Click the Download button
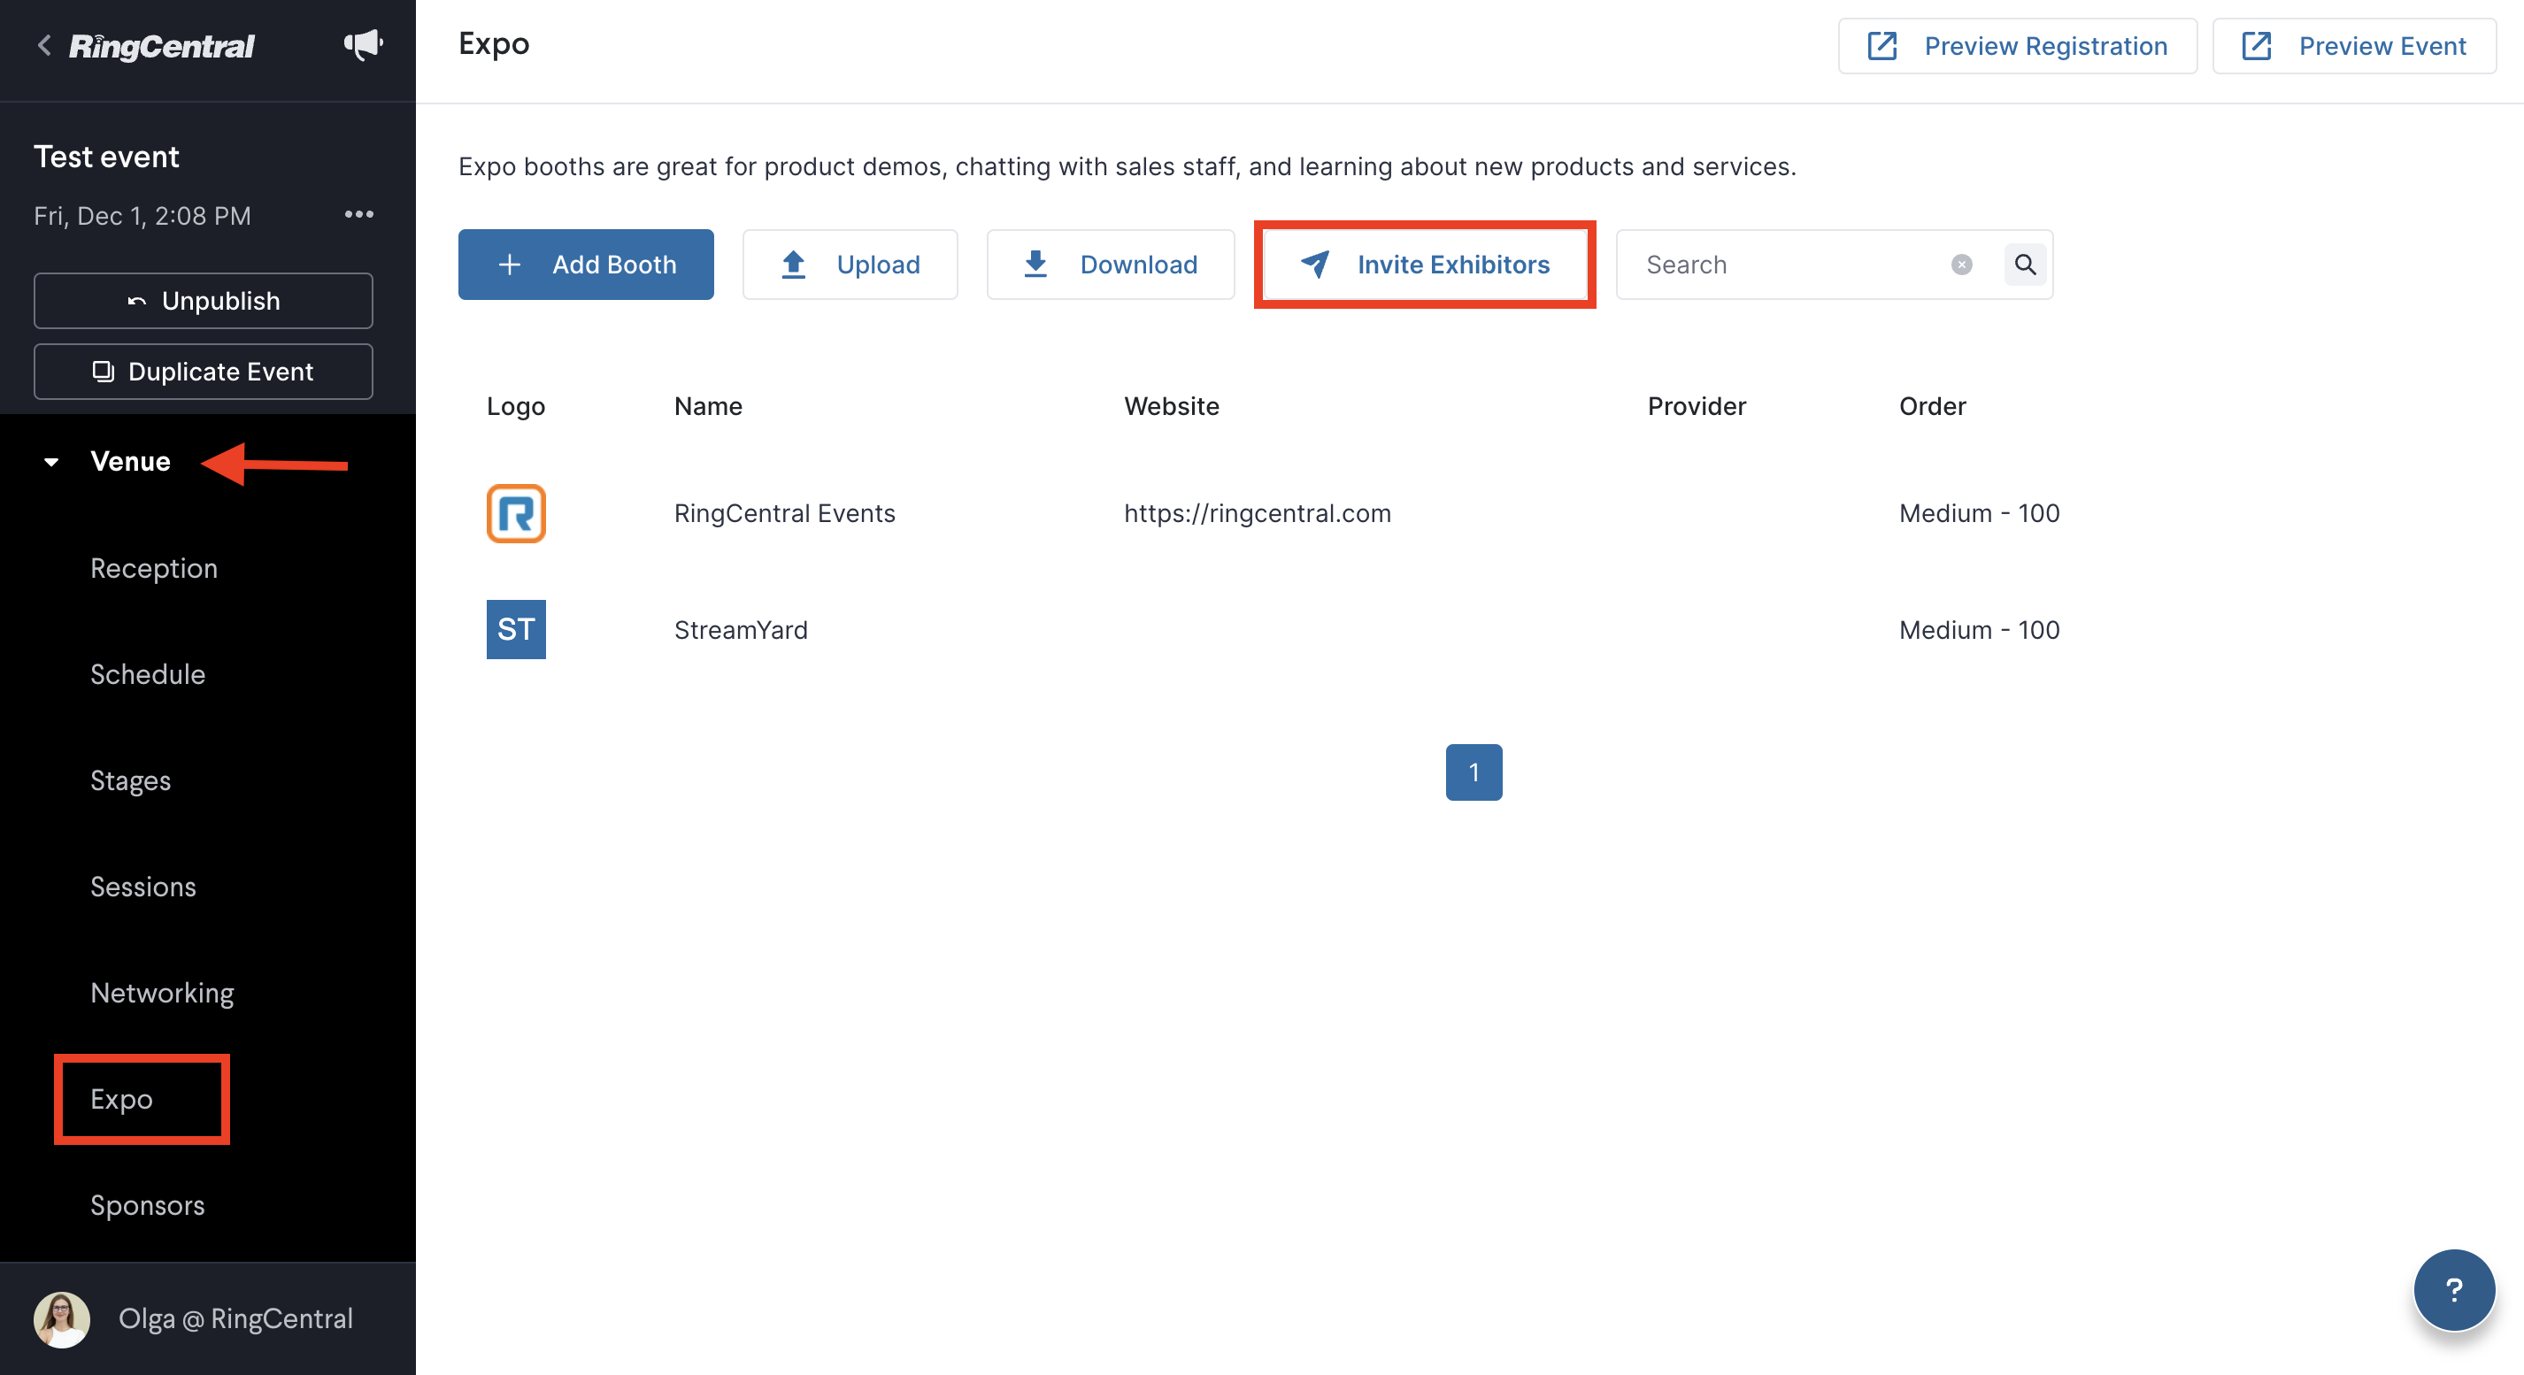Image resolution: width=2524 pixels, height=1375 pixels. [1110, 265]
